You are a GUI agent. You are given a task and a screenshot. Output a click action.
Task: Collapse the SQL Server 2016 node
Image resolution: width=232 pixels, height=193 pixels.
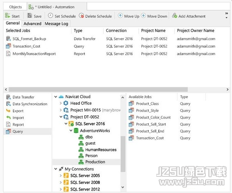pyautogui.click(x=66, y=124)
